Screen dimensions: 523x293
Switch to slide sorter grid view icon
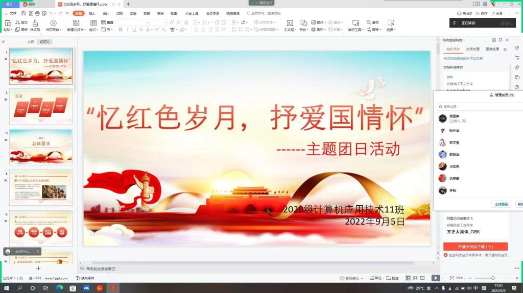click(x=416, y=278)
